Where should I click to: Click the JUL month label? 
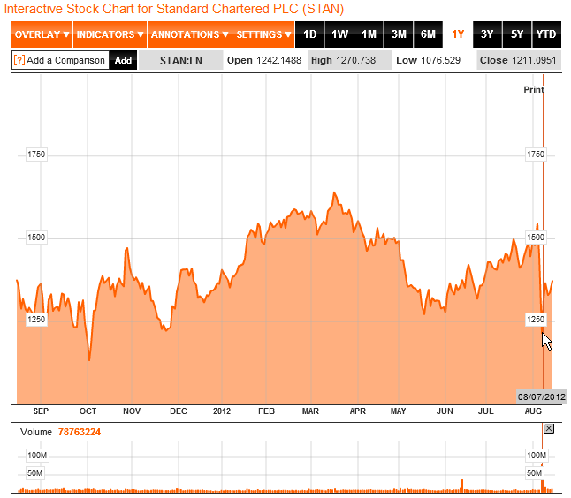(x=486, y=411)
